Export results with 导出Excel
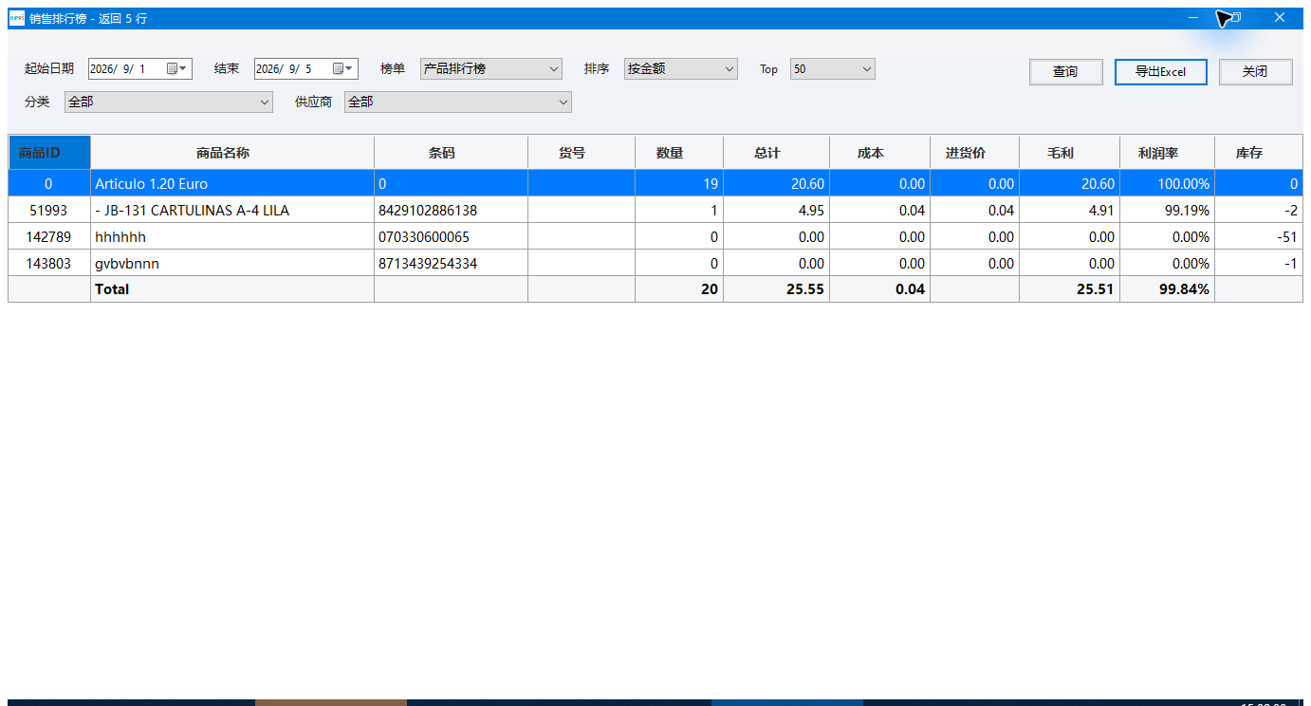The width and height of the screenshot is (1311, 706). [1161, 72]
